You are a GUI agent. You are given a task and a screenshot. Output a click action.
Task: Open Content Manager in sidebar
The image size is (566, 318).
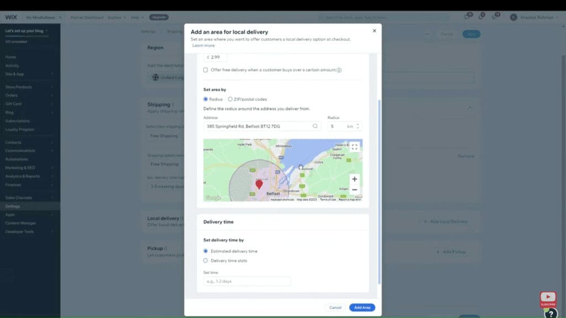click(x=20, y=223)
